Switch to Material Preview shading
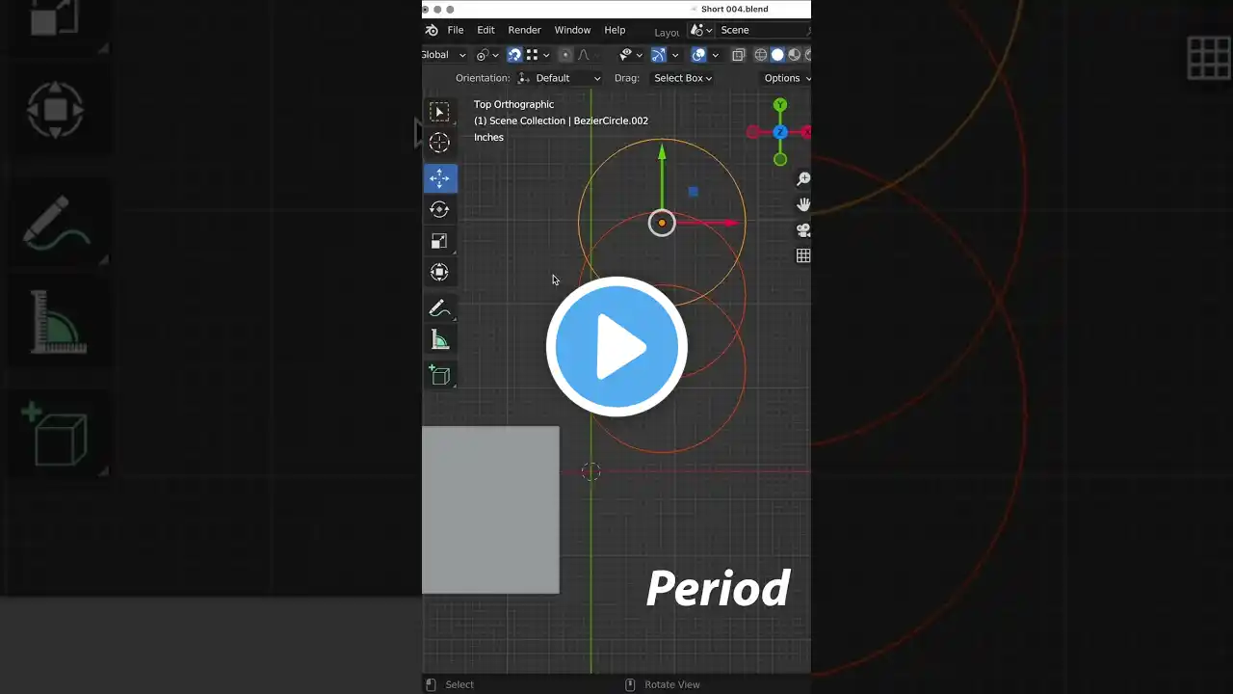This screenshot has width=1233, height=694. pos(794,55)
